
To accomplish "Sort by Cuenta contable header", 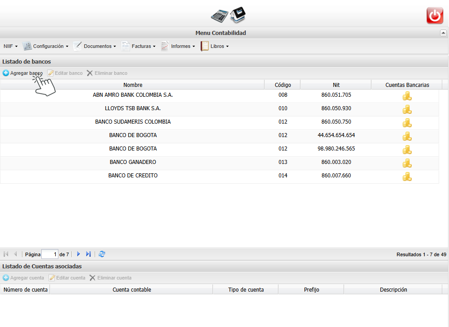I will click(132, 289).
